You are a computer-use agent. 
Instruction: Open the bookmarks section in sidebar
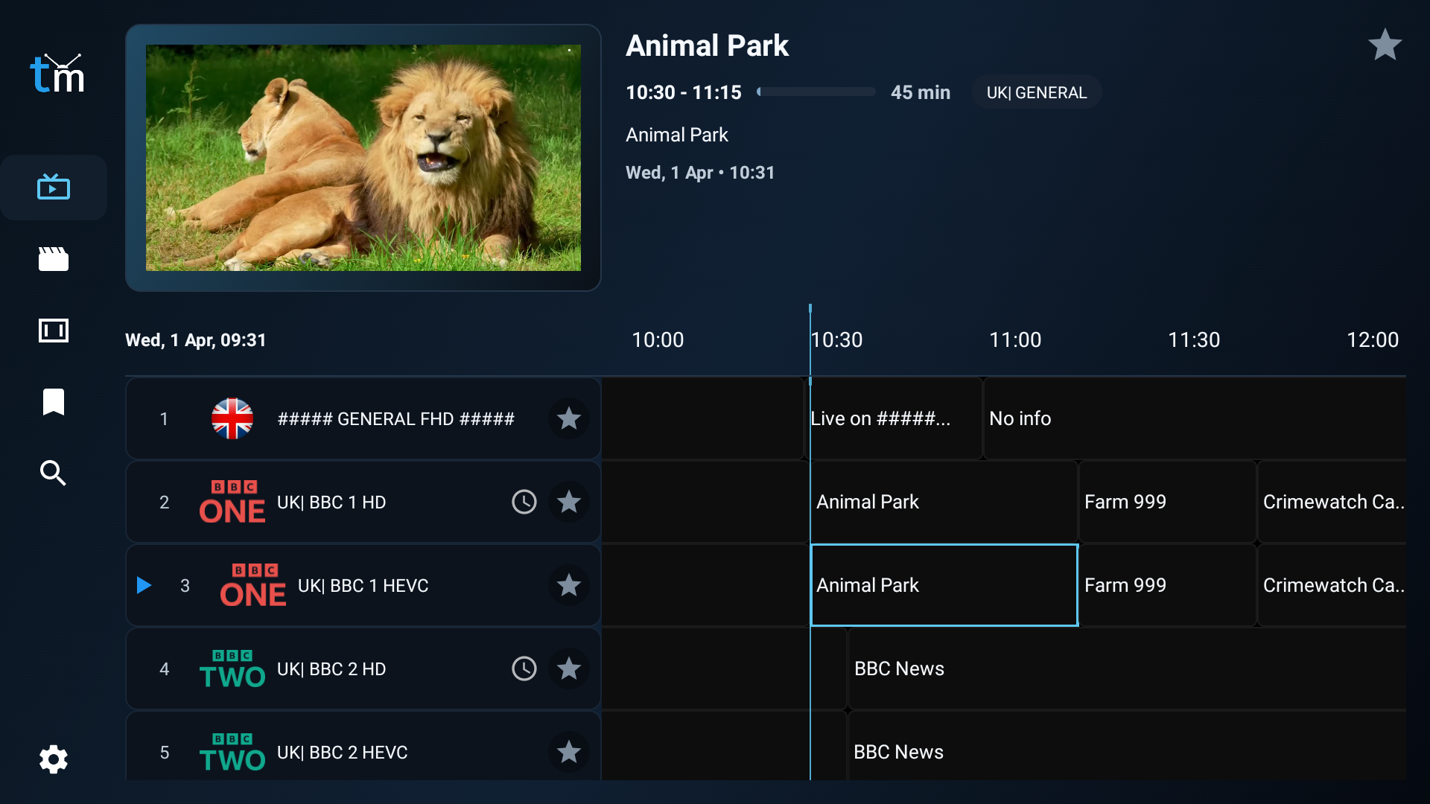pyautogui.click(x=54, y=402)
